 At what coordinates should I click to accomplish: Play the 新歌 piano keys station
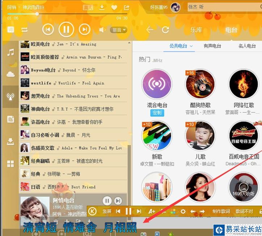tap(157, 136)
